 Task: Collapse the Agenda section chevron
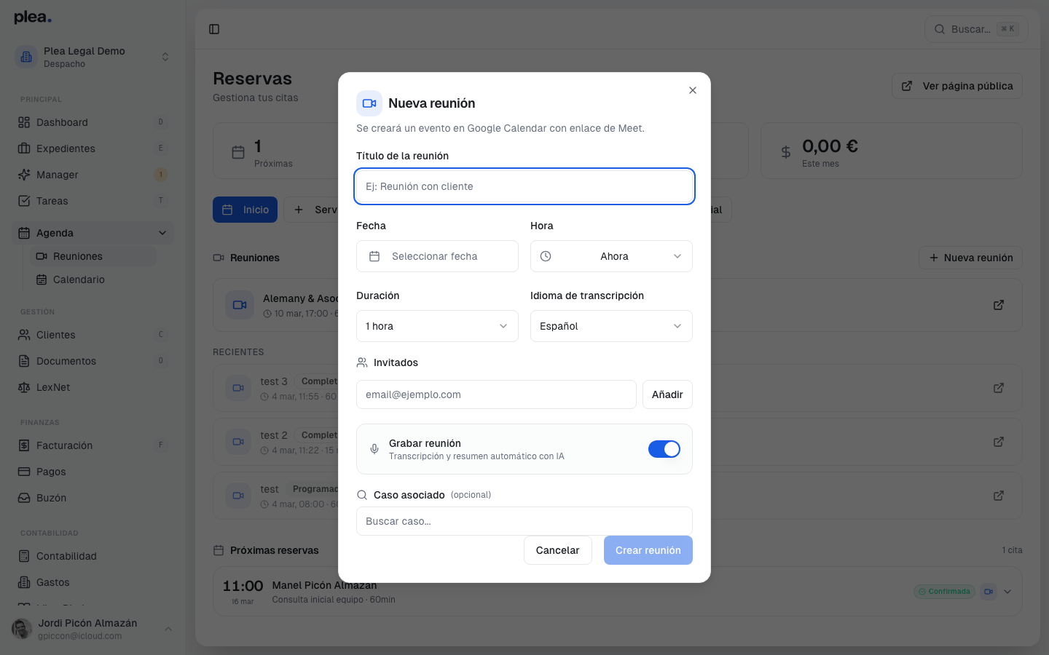[162, 233]
